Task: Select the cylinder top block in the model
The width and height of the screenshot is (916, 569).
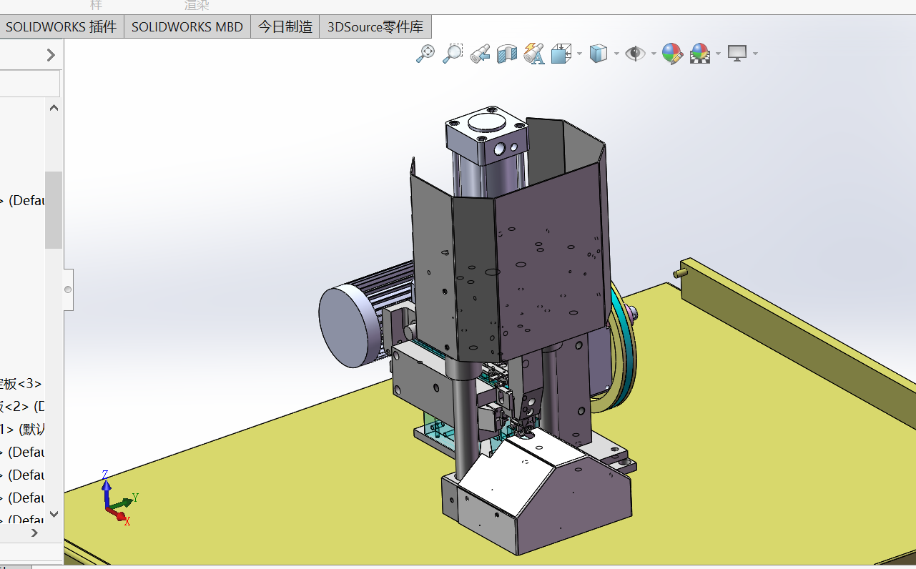Action: pos(488,136)
